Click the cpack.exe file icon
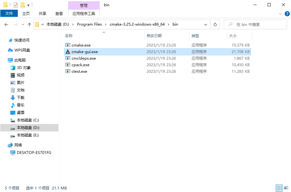 [x=68, y=65]
